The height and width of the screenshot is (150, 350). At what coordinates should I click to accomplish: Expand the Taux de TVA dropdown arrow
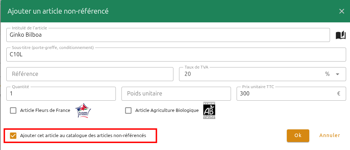pyautogui.click(x=337, y=74)
